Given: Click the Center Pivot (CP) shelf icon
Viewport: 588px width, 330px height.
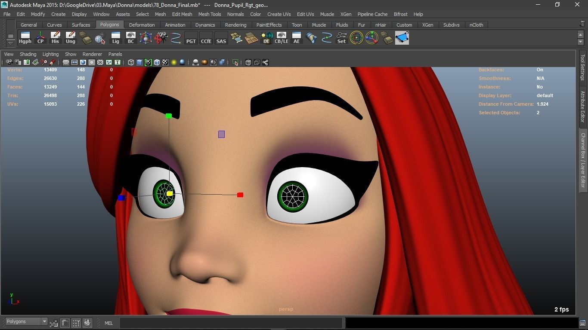Looking at the screenshot, I should pos(40,38).
